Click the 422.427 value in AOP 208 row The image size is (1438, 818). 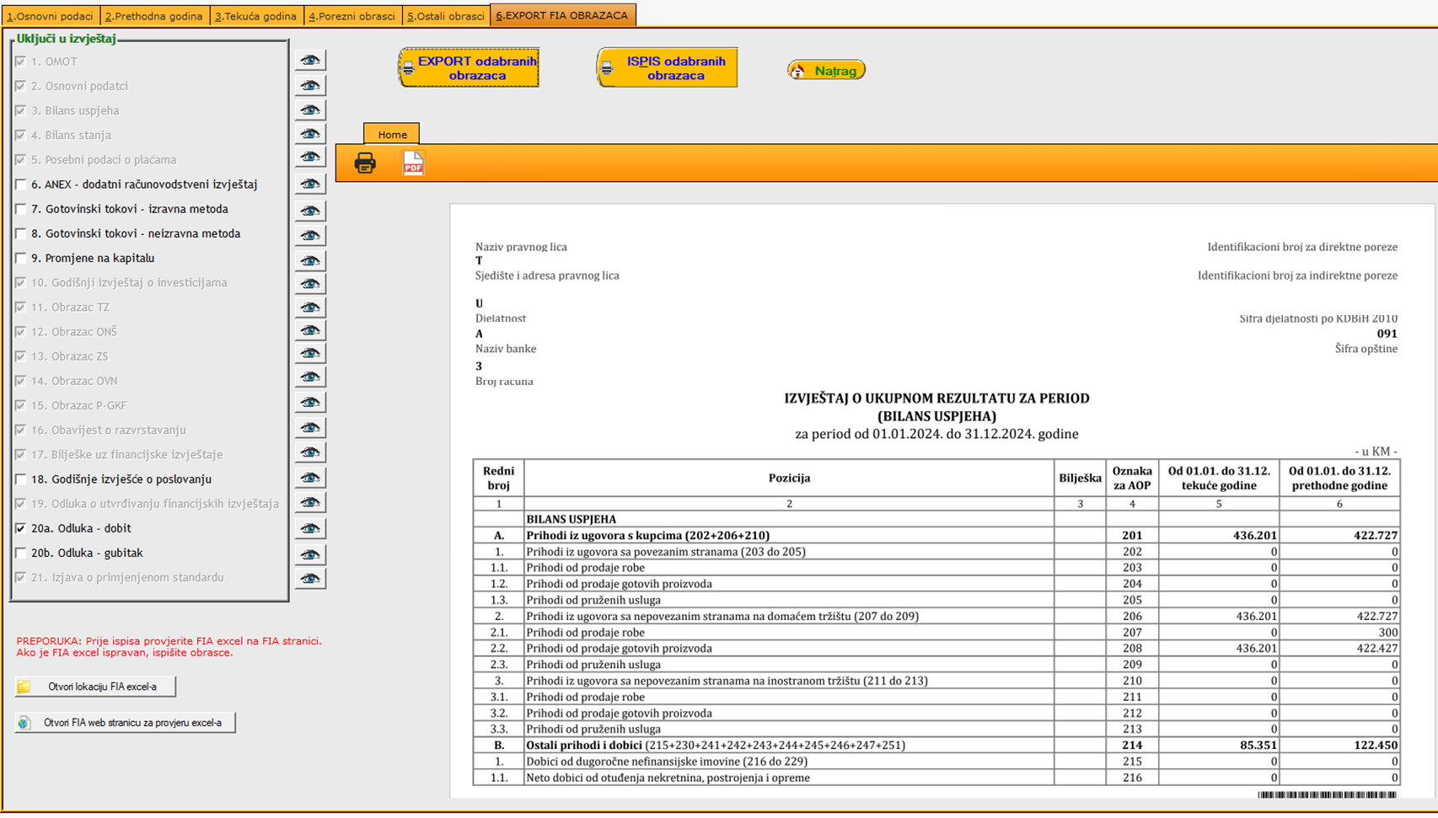click(x=1377, y=648)
